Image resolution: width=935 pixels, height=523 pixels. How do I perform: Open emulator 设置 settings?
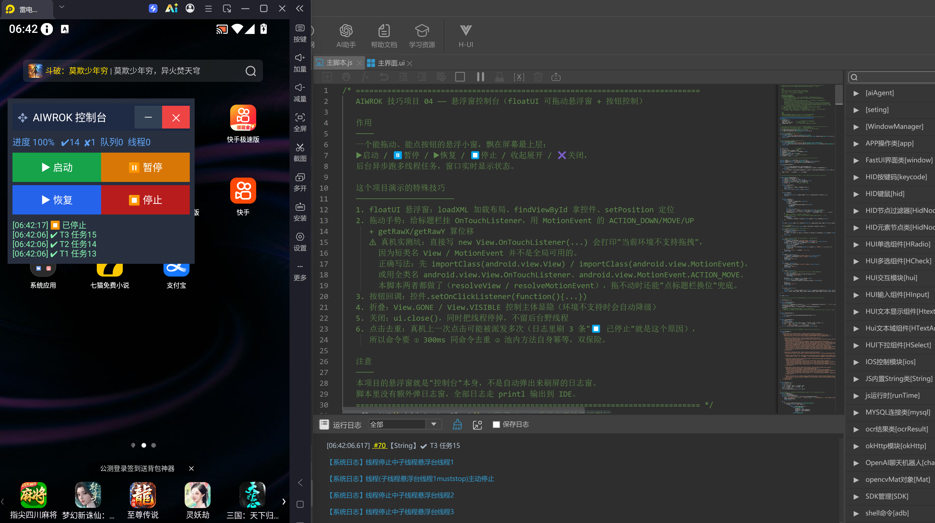(x=300, y=242)
